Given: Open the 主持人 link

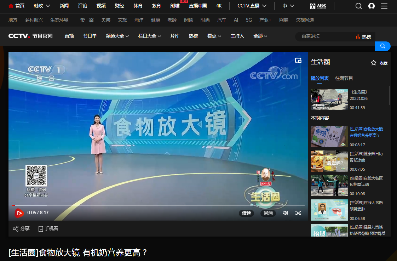Looking at the screenshot, I should pyautogui.click(x=237, y=36).
